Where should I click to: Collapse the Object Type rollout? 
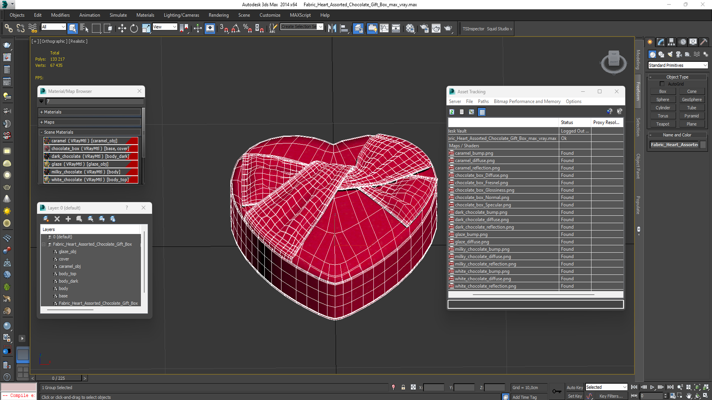[x=677, y=77]
